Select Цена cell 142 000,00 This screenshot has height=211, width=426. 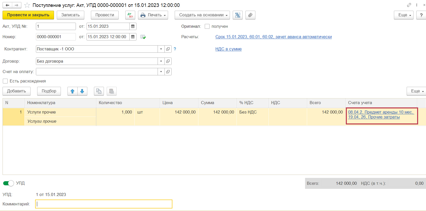tap(179, 112)
